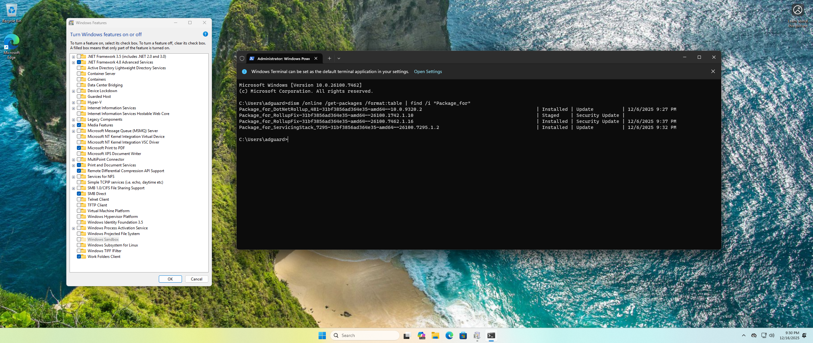Expand .NET Framework 3.5 tree node
Viewport: 813px width, 343px height.
click(x=73, y=57)
